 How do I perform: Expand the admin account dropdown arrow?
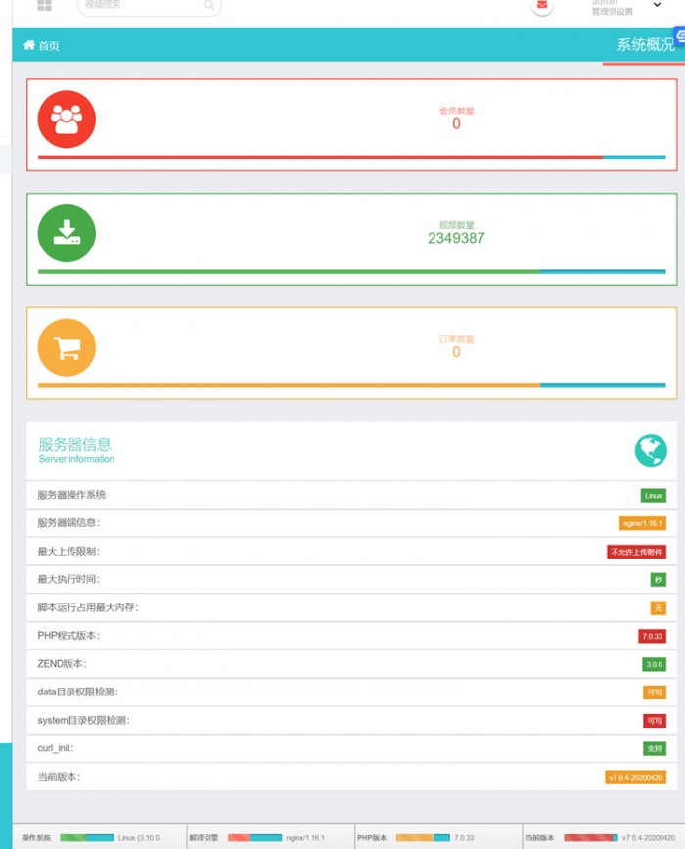[657, 6]
